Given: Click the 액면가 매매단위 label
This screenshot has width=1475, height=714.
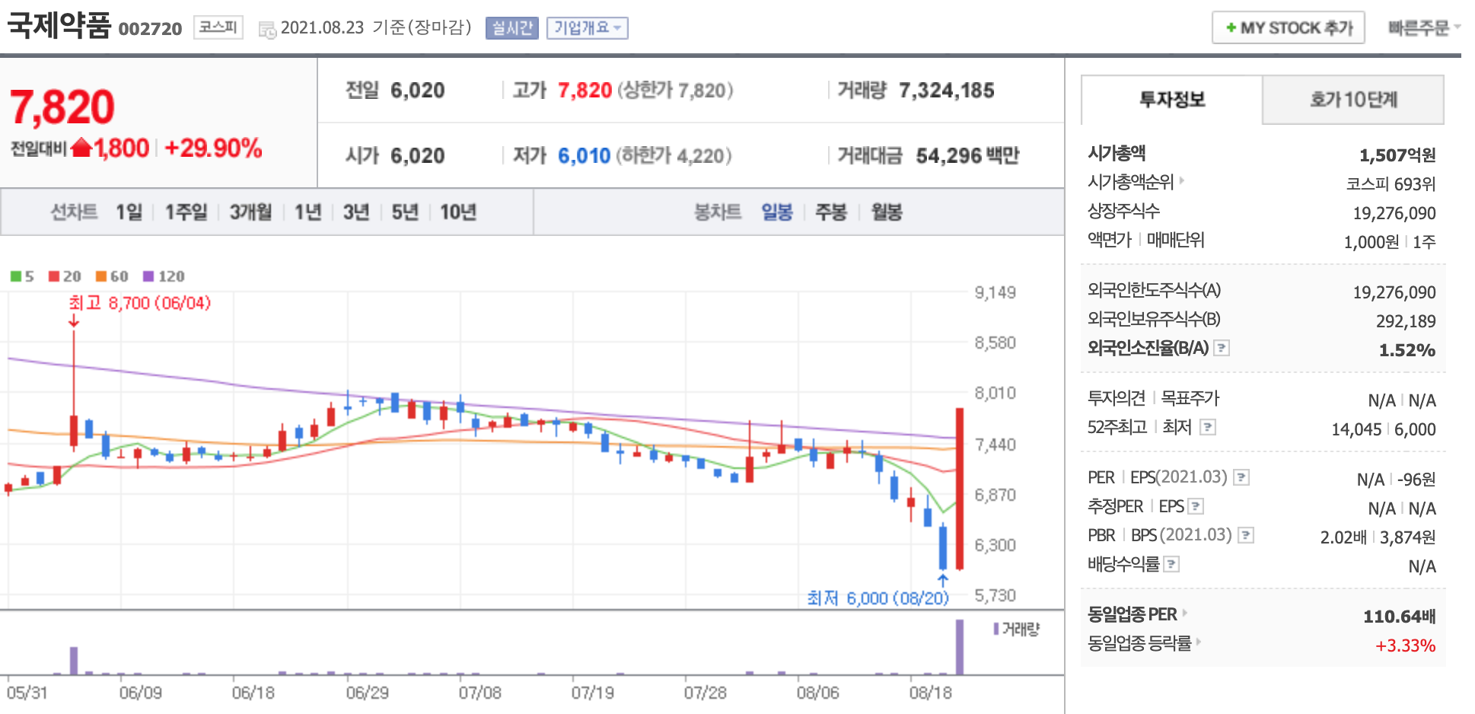Looking at the screenshot, I should 1146,240.
